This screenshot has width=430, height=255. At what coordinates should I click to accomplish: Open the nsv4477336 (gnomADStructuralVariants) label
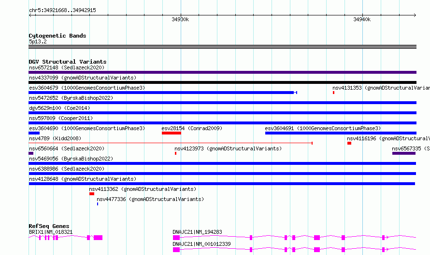pyautogui.click(x=150, y=199)
